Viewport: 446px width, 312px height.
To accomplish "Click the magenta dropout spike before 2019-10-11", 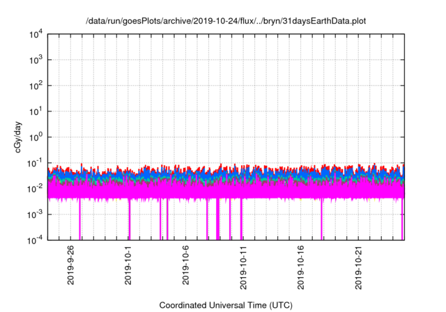I will 241,219.
